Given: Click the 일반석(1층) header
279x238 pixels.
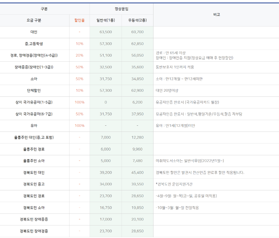Looking at the screenshot, I should 105,20.
